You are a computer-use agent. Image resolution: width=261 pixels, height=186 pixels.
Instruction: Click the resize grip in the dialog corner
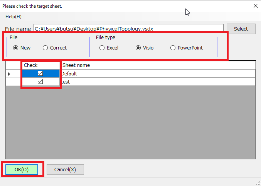(x=258, y=183)
